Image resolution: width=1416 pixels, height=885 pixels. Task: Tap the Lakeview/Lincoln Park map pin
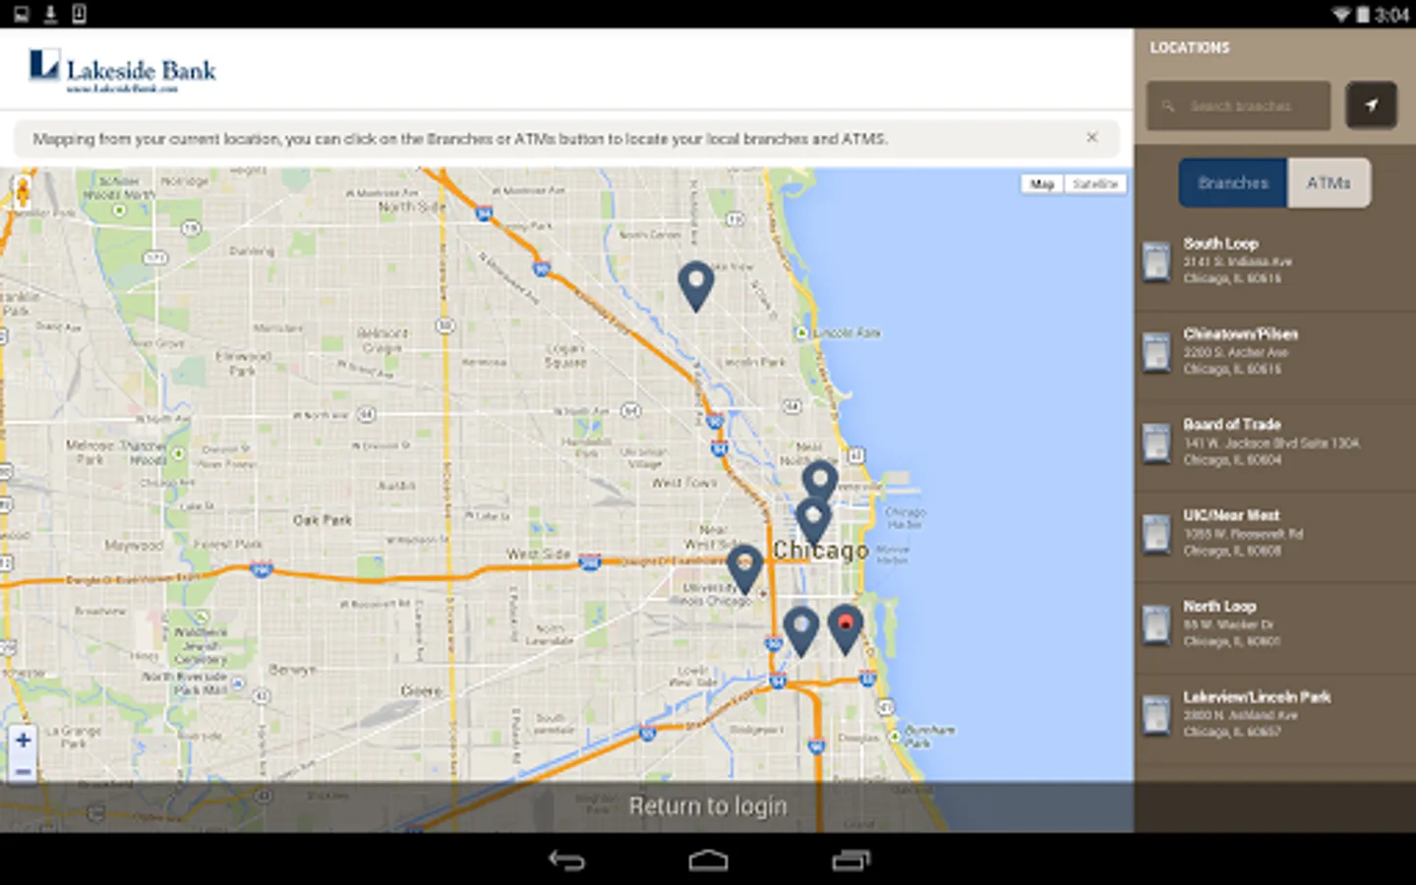(696, 286)
